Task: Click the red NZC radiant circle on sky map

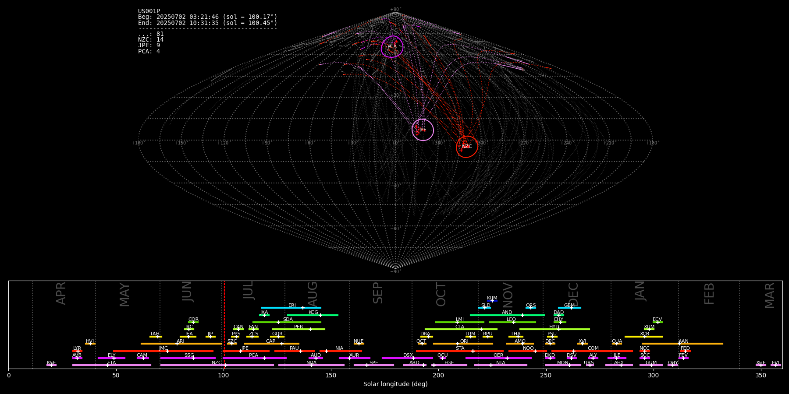Action: (x=467, y=147)
